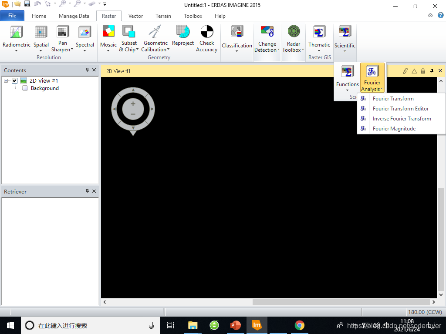The height and width of the screenshot is (334, 446).
Task: Switch to the Home ribbon tab
Action: coord(39,16)
